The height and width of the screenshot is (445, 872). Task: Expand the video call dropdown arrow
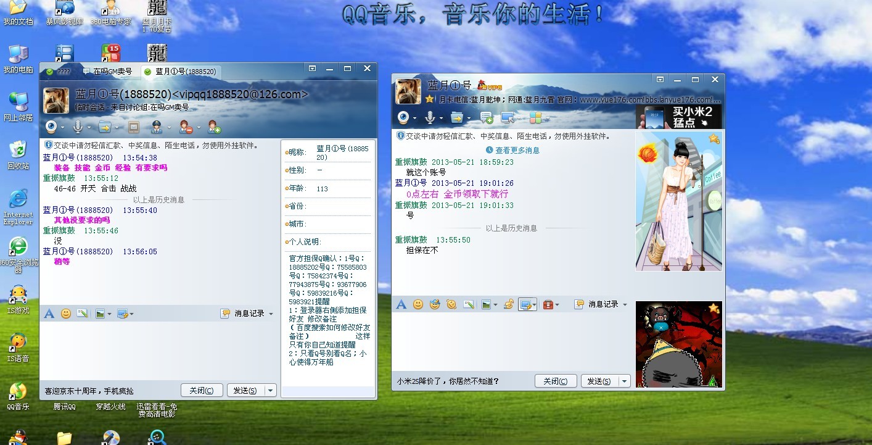pos(62,127)
